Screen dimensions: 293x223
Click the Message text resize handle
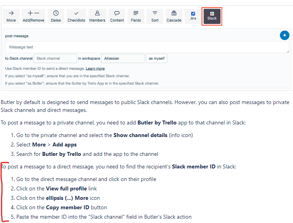click(288, 51)
